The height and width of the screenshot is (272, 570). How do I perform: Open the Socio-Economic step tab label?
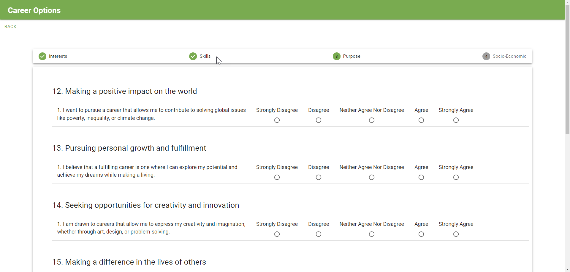[x=509, y=56]
